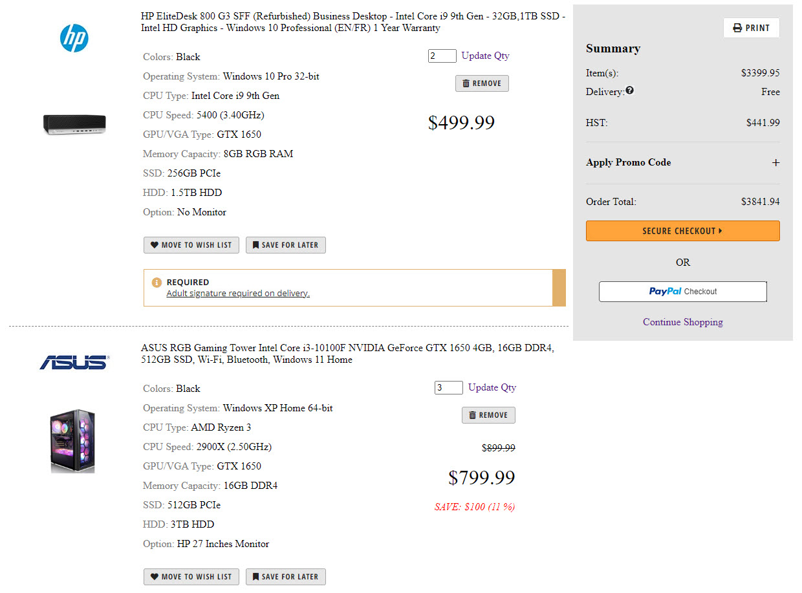Click the Continue Shopping link
Screen dimensions: 802x593
coord(682,322)
